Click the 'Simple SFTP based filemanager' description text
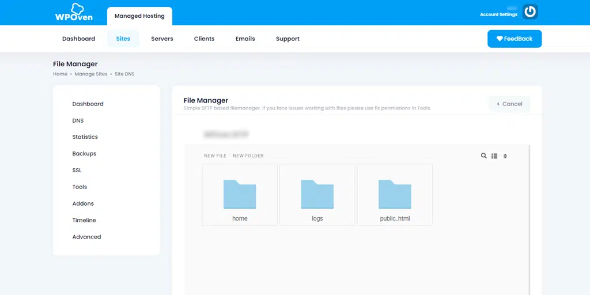The height and width of the screenshot is (295, 590). 308,108
